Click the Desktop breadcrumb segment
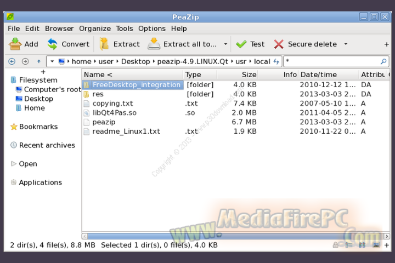Image resolution: width=395 pixels, height=263 pixels. 136,61
